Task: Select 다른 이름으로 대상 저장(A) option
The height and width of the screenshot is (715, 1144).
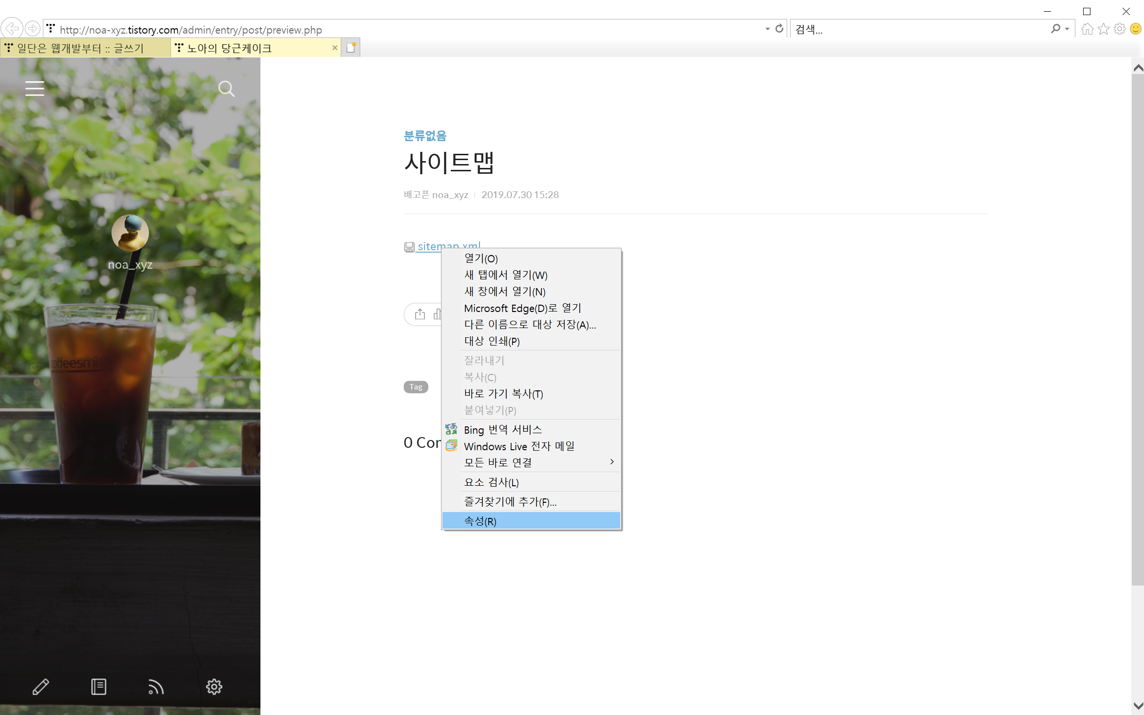Action: (x=530, y=325)
